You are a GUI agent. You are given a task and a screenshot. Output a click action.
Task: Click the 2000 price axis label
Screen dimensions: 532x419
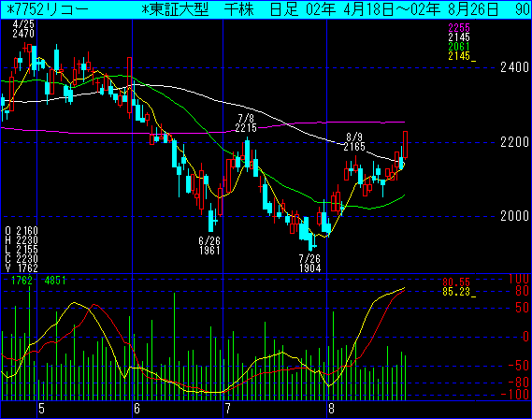coord(514,216)
